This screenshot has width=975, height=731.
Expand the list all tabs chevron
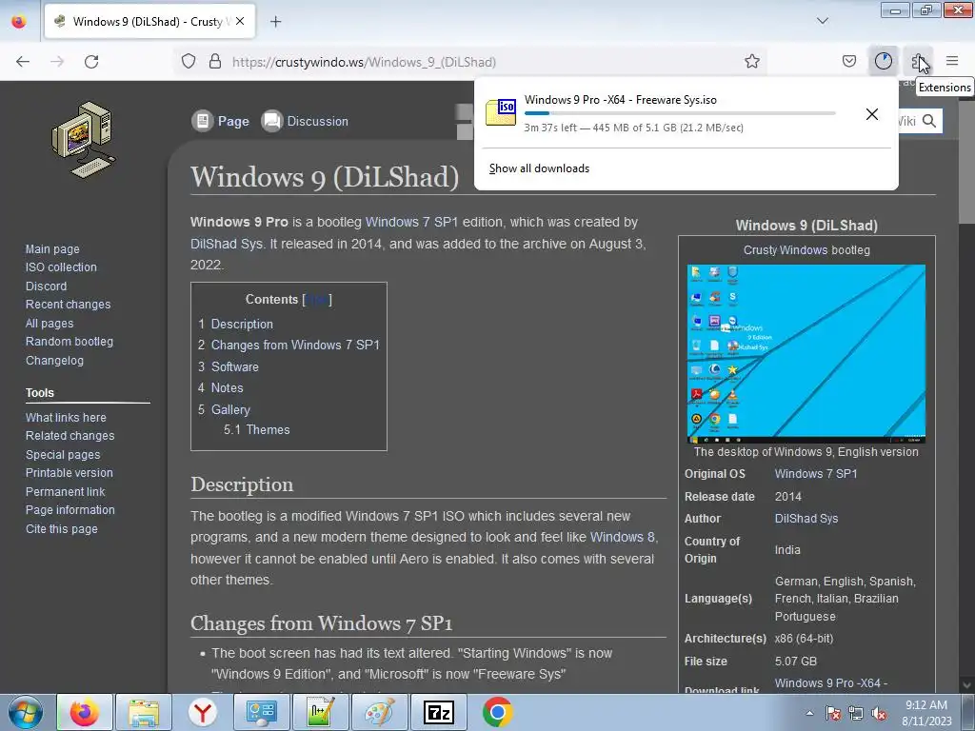point(822,21)
